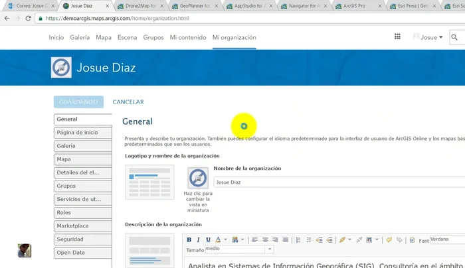Screen dimensions: 465x268
Task: Switch to Correo: Josue browser tab
Action: [x=30, y=6]
